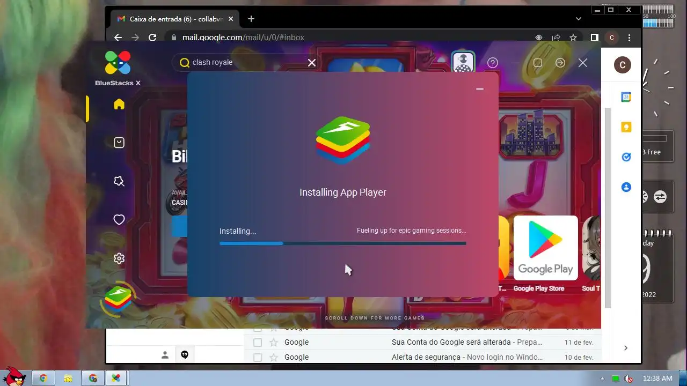Image resolution: width=687 pixels, height=386 pixels.
Task: Open the game search icon in sidebar
Action: (119, 181)
